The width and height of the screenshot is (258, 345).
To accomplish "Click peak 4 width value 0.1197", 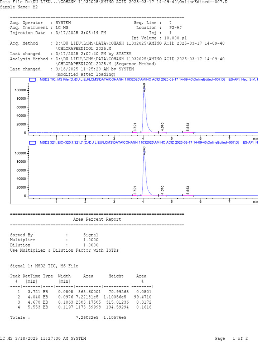I will [x=66, y=307].
